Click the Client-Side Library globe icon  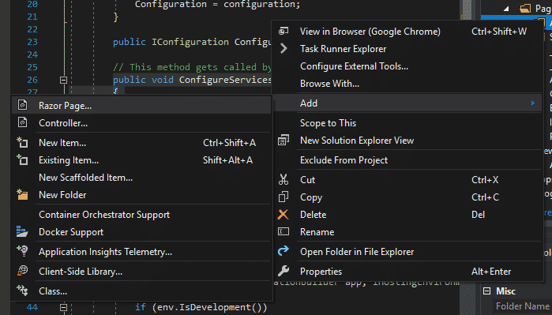pyautogui.click(x=22, y=271)
